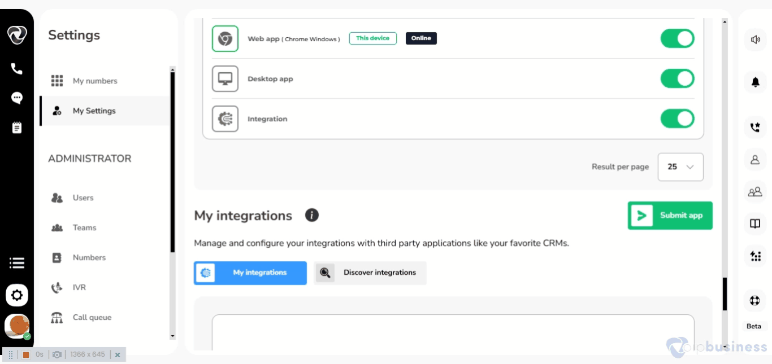The image size is (772, 364).
Task: Switch to the Discover integrations tab
Action: (x=370, y=273)
